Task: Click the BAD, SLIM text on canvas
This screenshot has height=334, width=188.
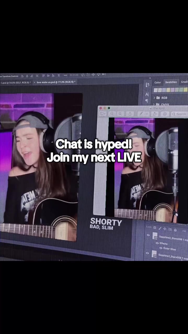Action: [102, 227]
